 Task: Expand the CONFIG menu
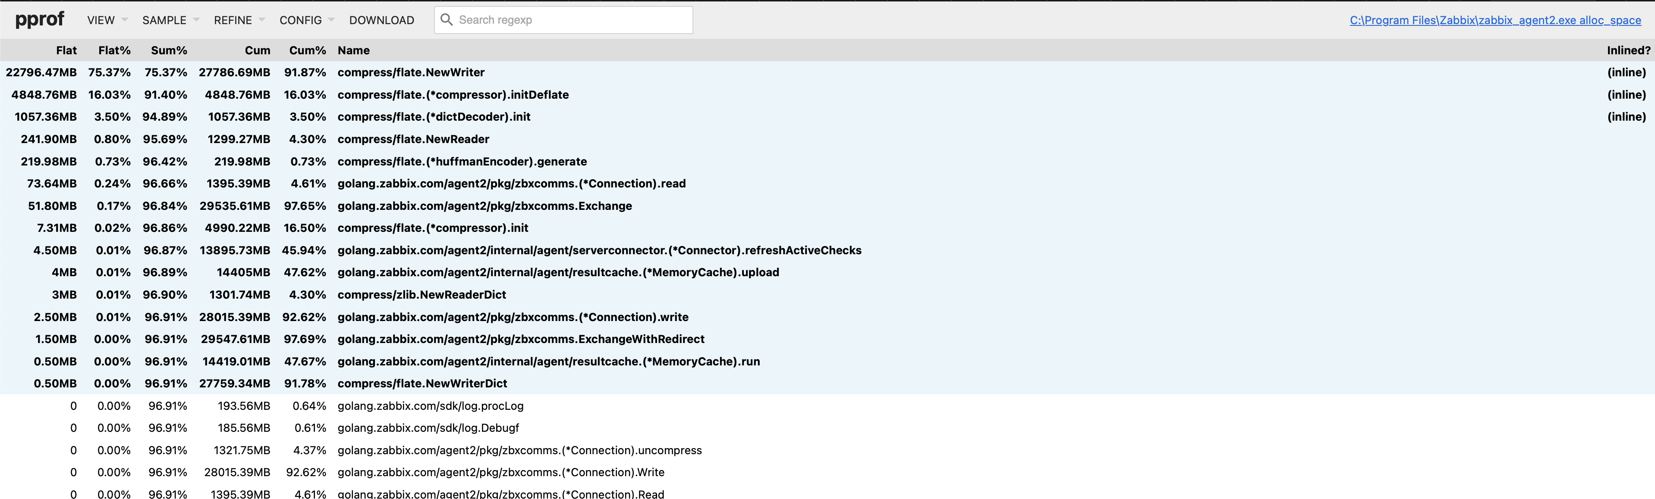tap(307, 20)
